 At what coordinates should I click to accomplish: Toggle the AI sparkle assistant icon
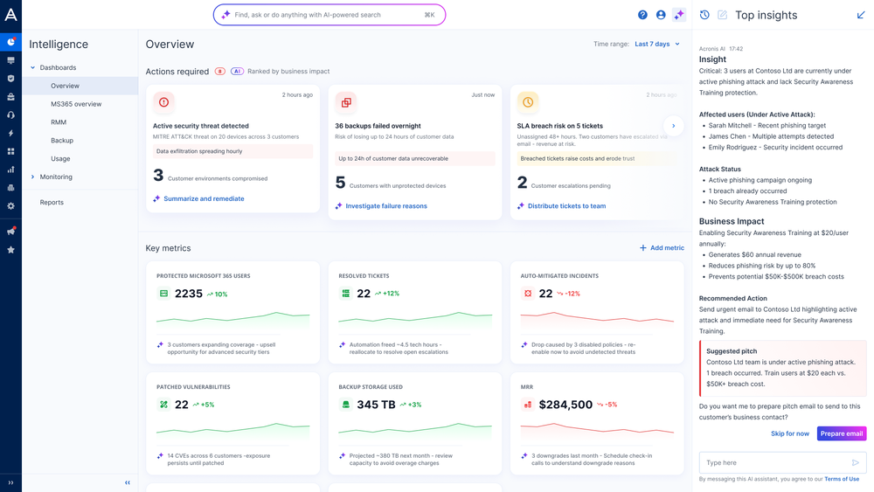[x=679, y=15]
